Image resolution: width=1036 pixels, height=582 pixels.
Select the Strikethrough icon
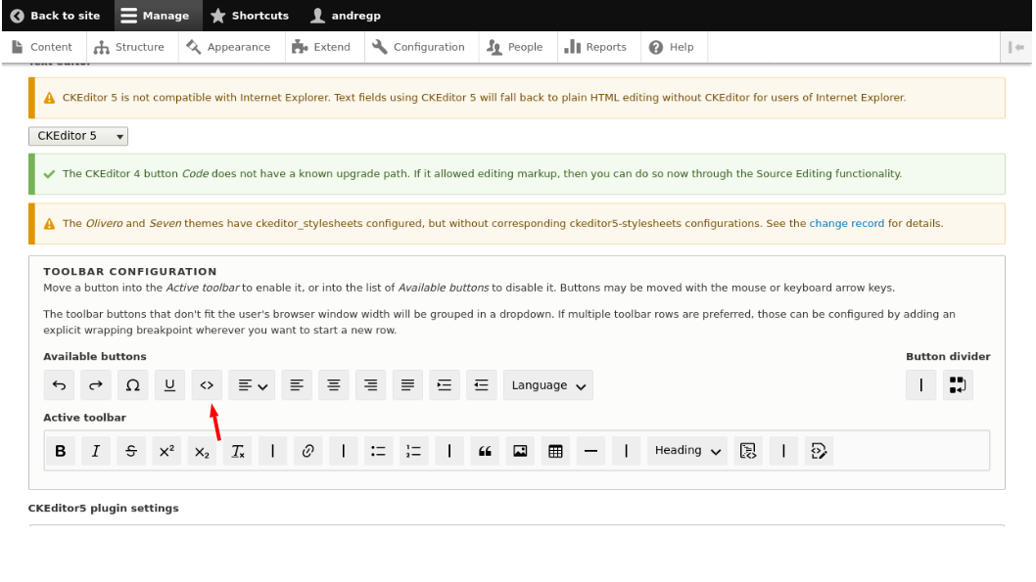click(130, 451)
